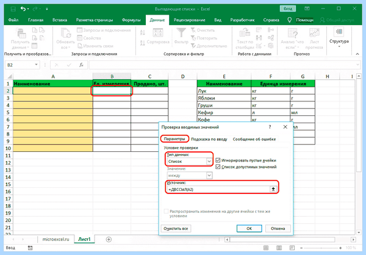Screen dimensions: 366x255
Task: Switch to Normal view icon
Action: (266, 248)
